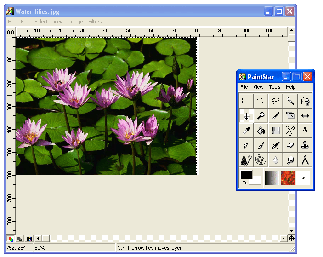Close the Water lilies.jpg window

[289, 11]
